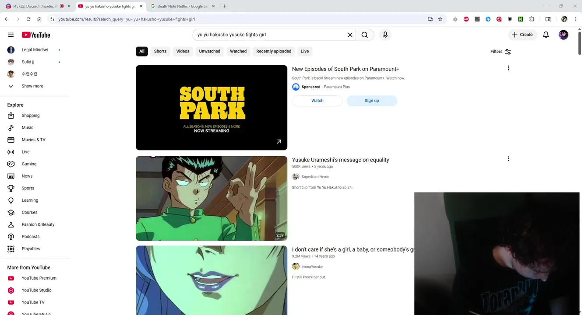Open Chrome extensions puzzle icon
The width and height of the screenshot is (582, 315).
pyautogui.click(x=532, y=19)
